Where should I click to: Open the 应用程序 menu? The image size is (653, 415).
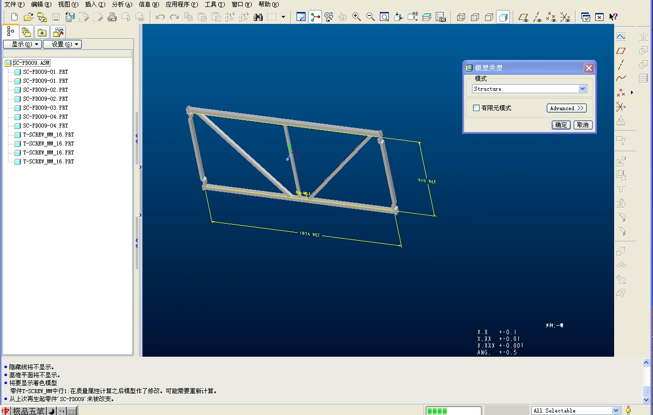click(181, 4)
